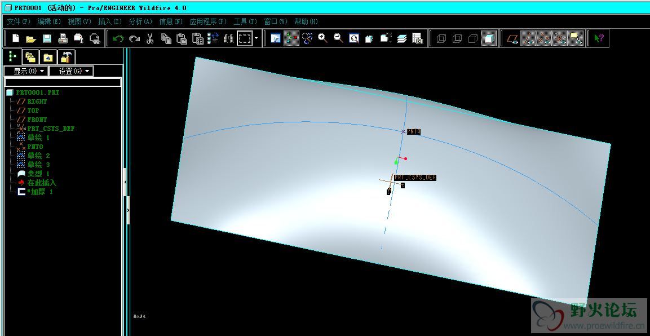
Task: Select PRT_CSYS_DEF in model tree
Action: 51,129
